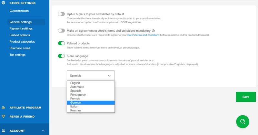This screenshot has width=258, height=135.
Task: Open Payment settings in the sidebar
Action: (x=21, y=28)
